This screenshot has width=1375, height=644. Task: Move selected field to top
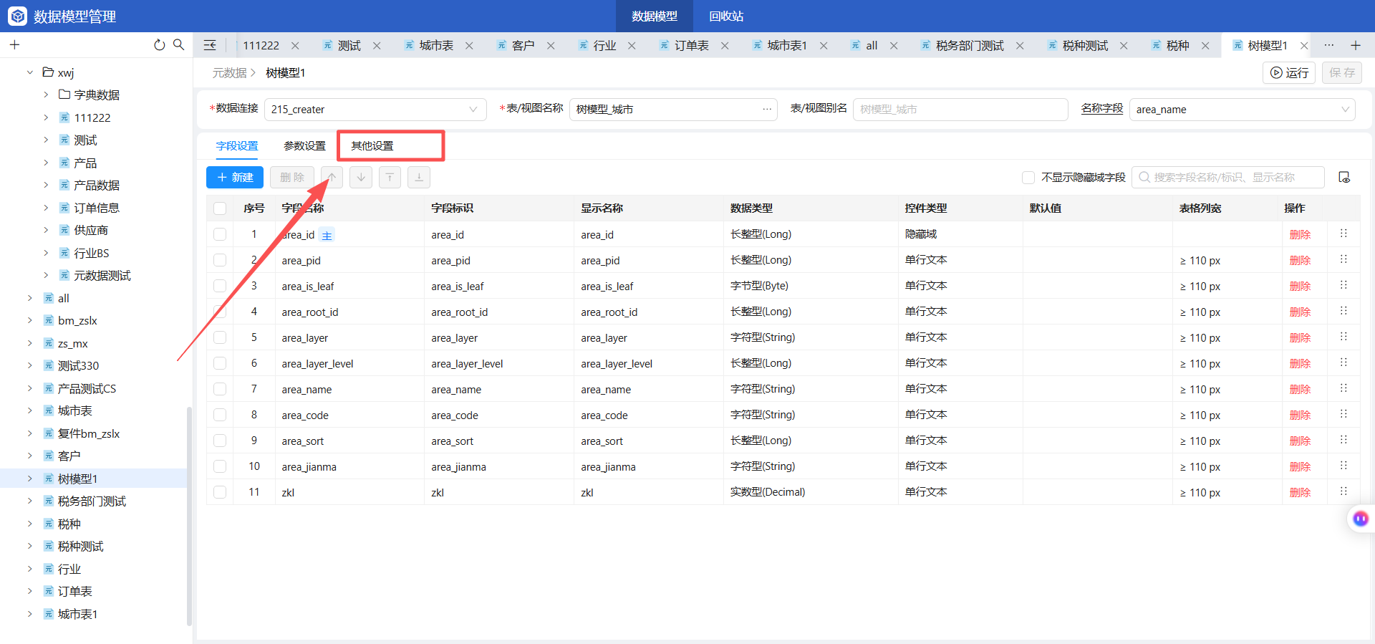tap(390, 177)
